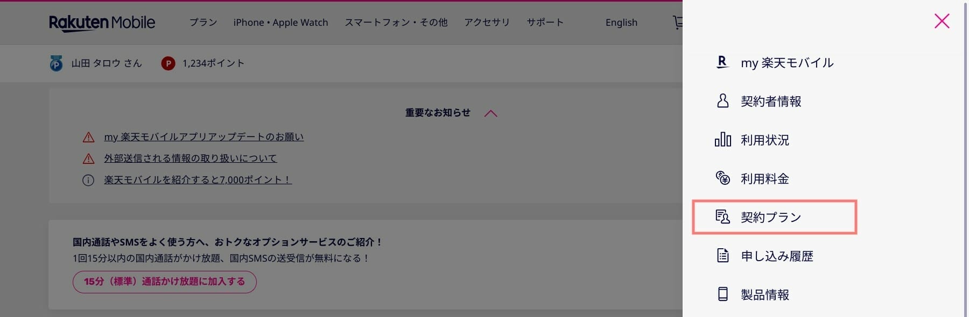This screenshot has height=317, width=969.
Task: Click the list page icon for 申し込み履歴
Action: coord(722,255)
